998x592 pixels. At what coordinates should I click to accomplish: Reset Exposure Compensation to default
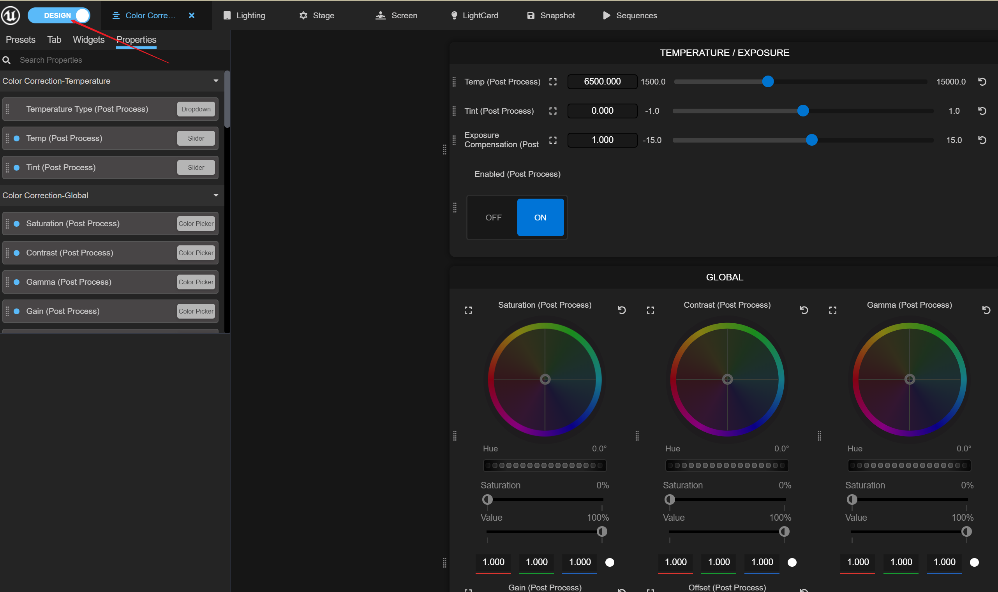click(x=982, y=140)
